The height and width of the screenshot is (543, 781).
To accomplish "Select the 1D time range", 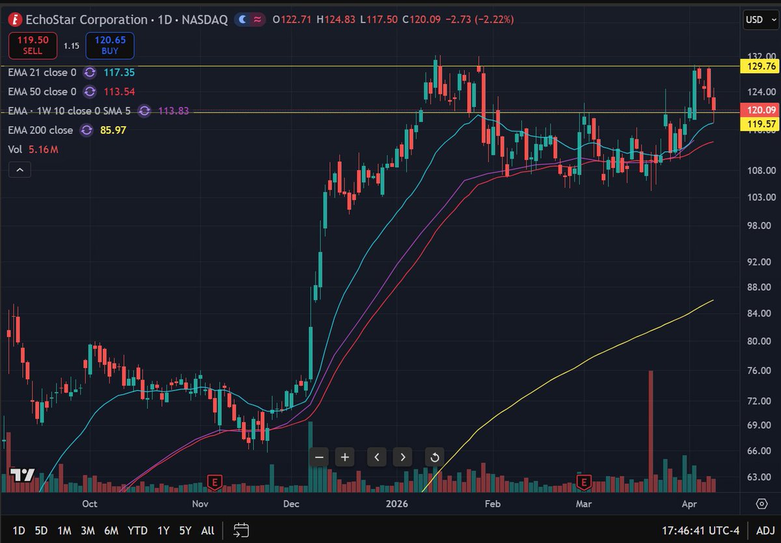I will pyautogui.click(x=20, y=531).
